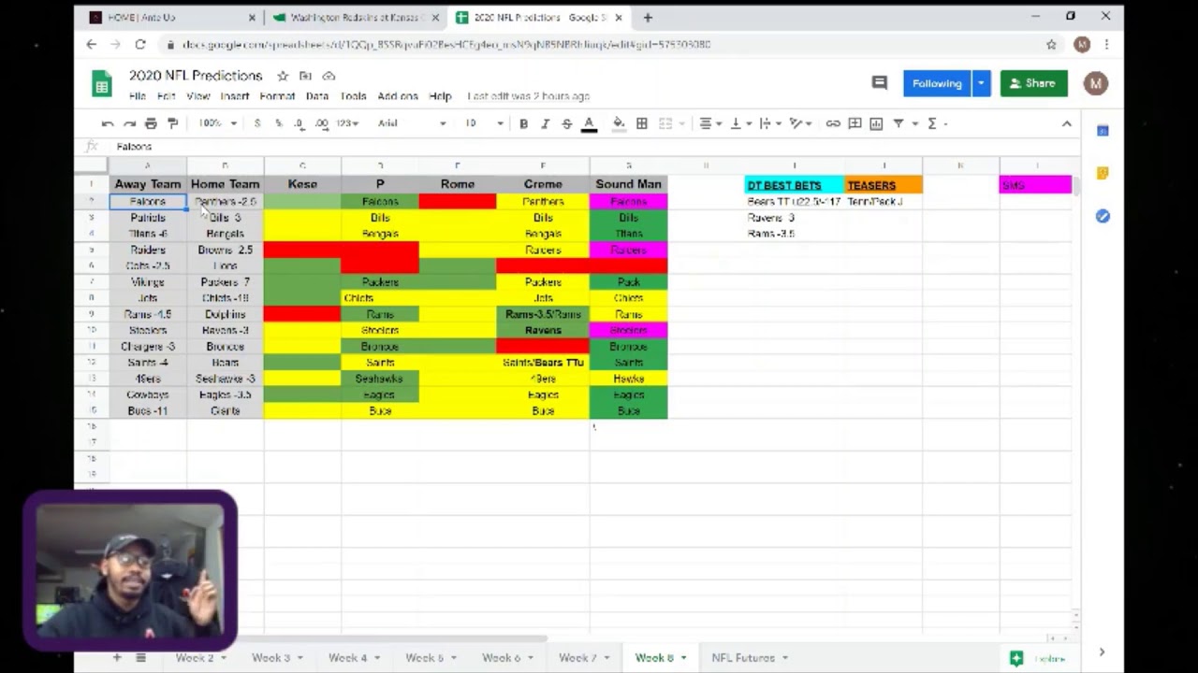Insert a comment from the toolbar
This screenshot has width=1198, height=673.
855,123
